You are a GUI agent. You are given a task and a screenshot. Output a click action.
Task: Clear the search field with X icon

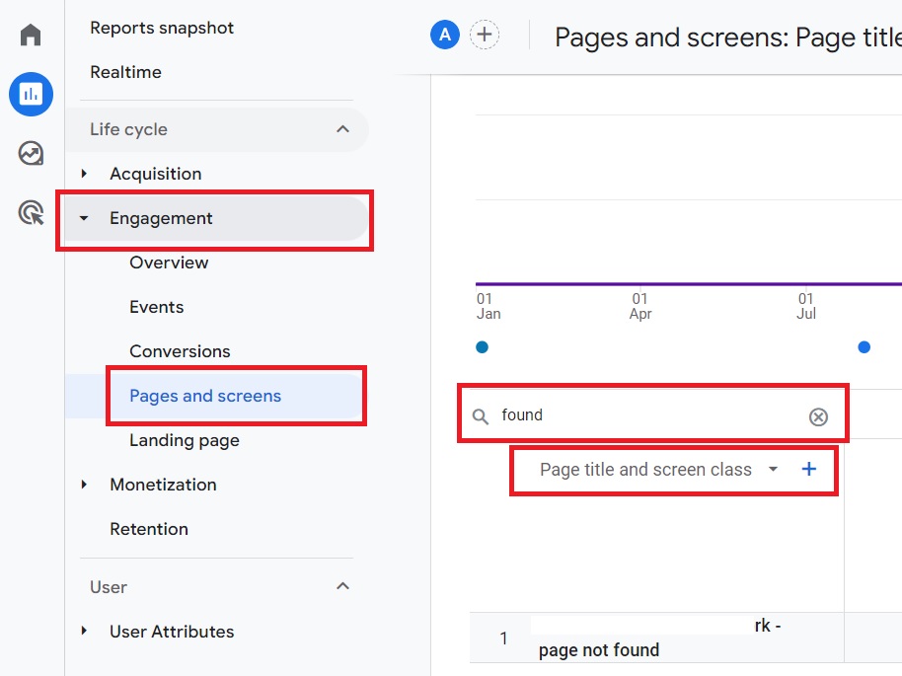tap(818, 416)
